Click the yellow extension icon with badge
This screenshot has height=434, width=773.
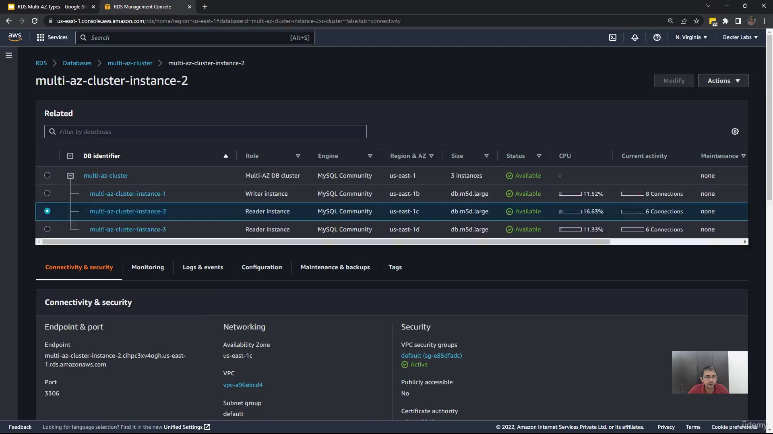pos(713,21)
